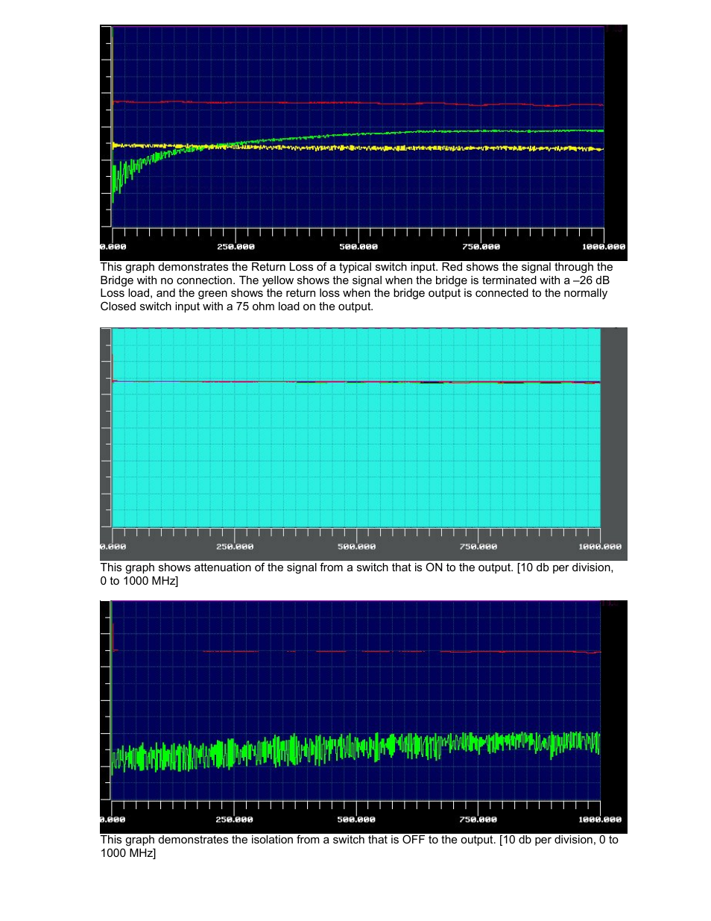This screenshot has height=921, width=711.
Task: Click the 750.000 axis label under the isolation graph
Action: (x=478, y=820)
